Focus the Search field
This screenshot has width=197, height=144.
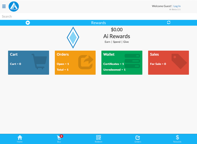[98, 17]
